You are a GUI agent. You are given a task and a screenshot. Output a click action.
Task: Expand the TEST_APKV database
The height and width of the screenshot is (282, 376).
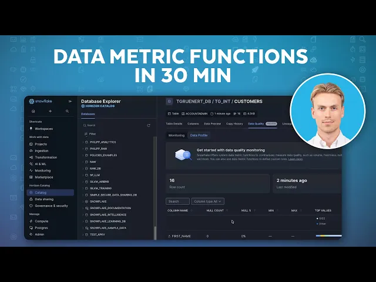point(83,234)
